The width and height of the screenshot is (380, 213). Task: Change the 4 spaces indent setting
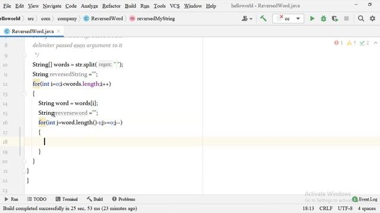point(367,208)
